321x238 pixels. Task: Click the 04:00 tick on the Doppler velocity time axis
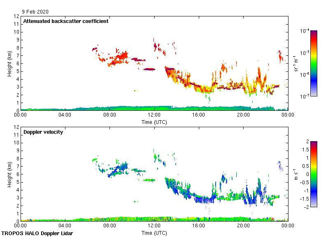pyautogui.click(x=65, y=226)
